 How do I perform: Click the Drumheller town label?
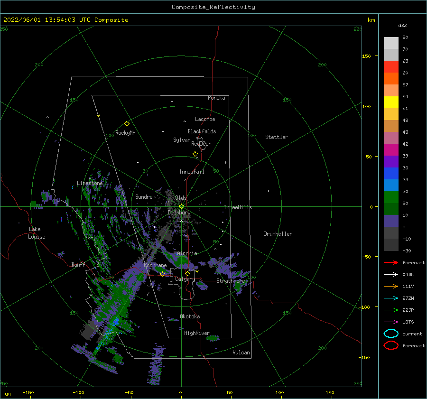click(278, 234)
